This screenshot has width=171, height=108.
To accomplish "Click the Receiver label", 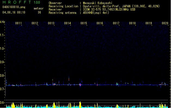I will [x=55, y=9].
